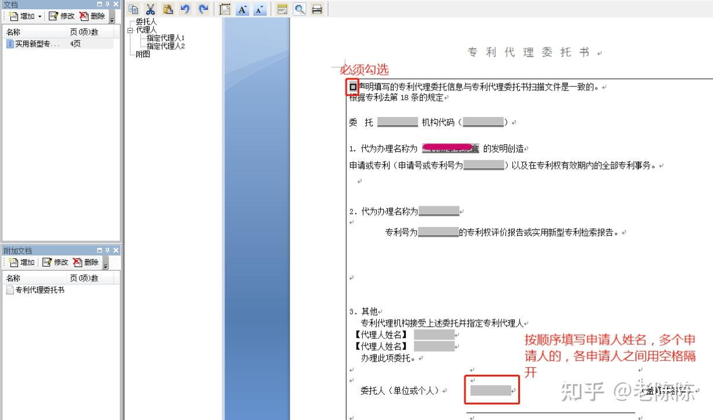713x420 pixels.
Task: Click 增加 in the 文档 panel
Action: click(22, 16)
